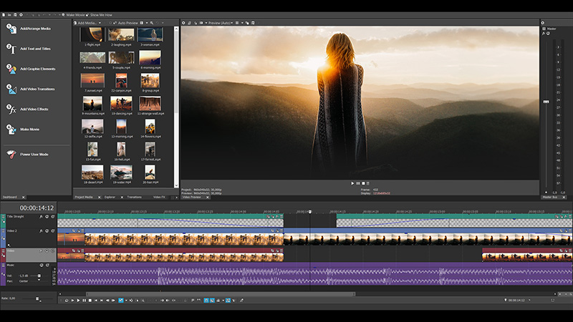Switch to Power User Mode
This screenshot has height=322, width=573.
pyautogui.click(x=11, y=154)
